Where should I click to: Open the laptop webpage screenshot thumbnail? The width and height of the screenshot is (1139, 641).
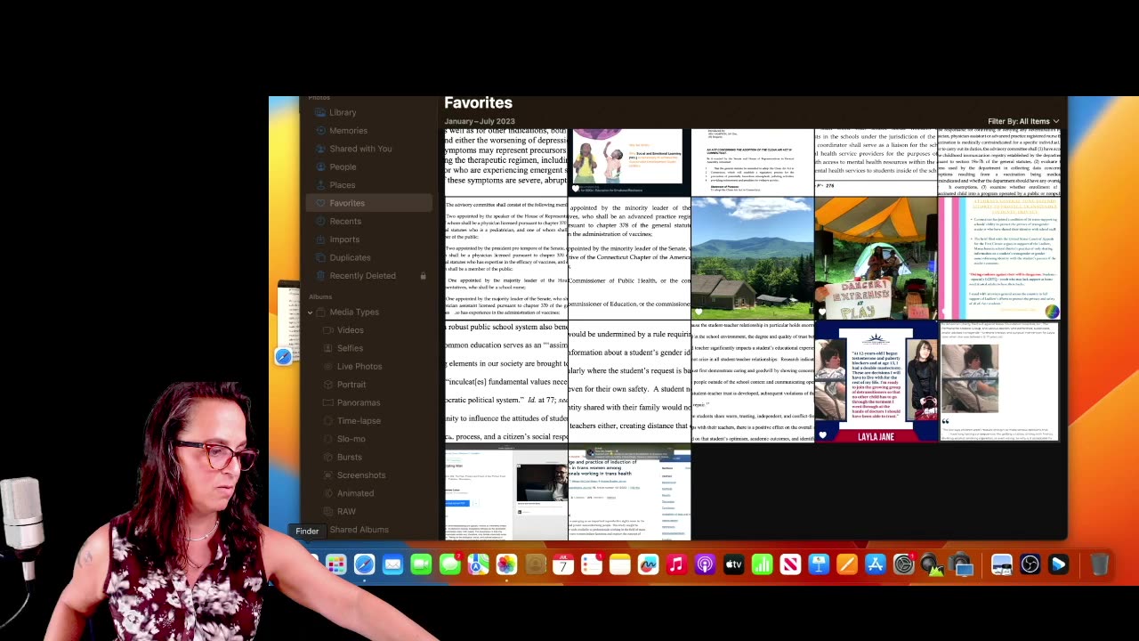tap(506, 493)
